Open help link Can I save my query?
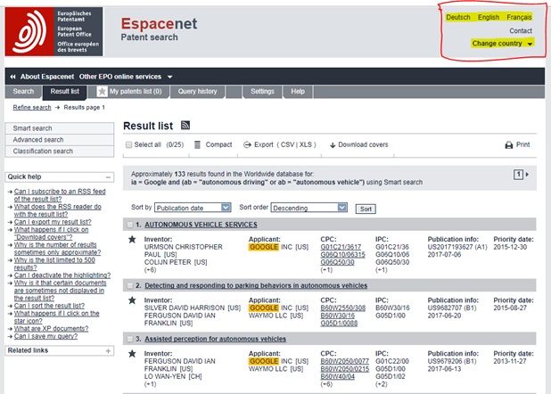The width and height of the screenshot is (551, 394). (x=45, y=336)
